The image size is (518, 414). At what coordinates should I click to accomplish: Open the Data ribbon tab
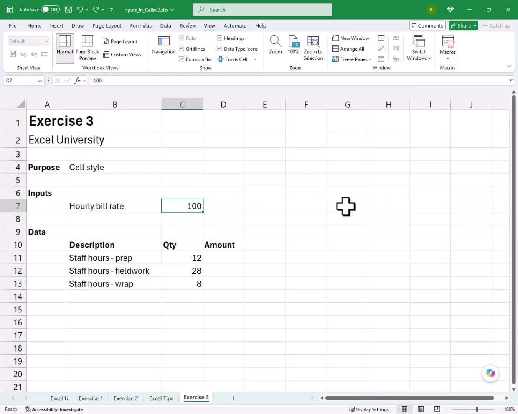pos(166,26)
